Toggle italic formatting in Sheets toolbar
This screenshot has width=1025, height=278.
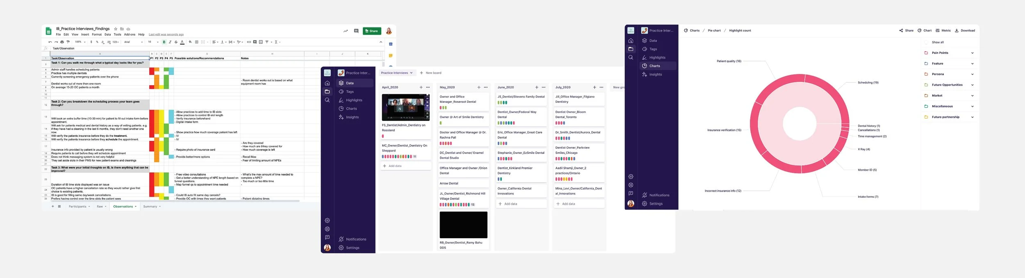click(170, 42)
